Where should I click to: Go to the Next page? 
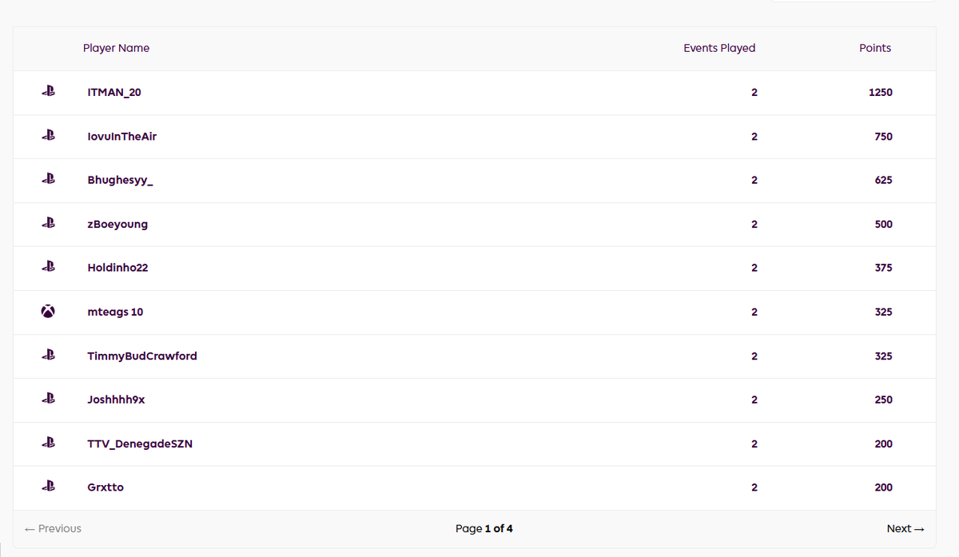tap(905, 529)
